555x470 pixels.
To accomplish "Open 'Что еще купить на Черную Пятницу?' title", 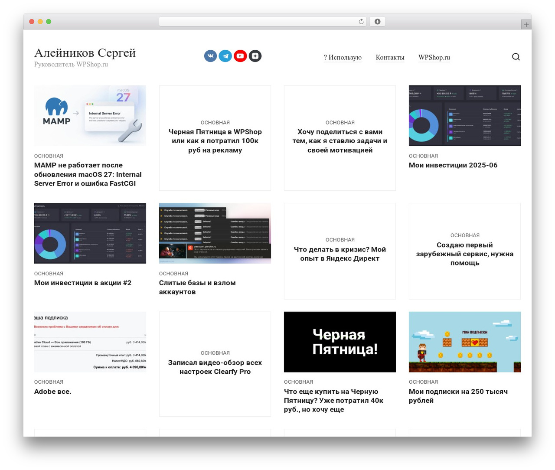I will point(333,401).
